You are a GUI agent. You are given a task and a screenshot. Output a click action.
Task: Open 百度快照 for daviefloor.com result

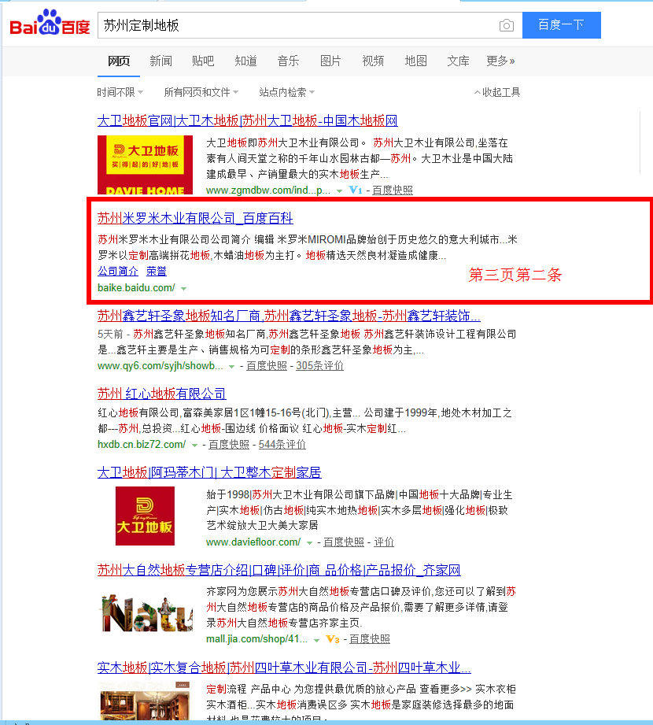(343, 542)
